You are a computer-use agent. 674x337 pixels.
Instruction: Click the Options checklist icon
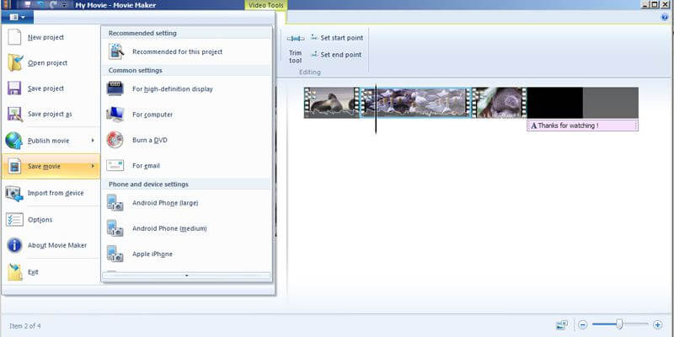pyautogui.click(x=14, y=220)
